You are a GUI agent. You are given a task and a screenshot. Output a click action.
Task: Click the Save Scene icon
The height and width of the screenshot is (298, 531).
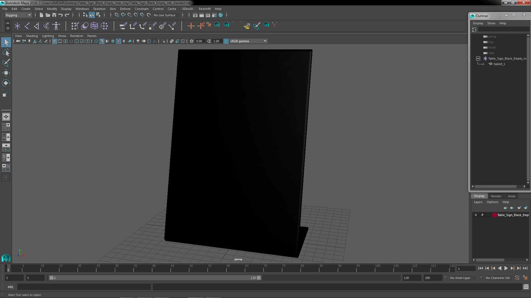[54, 15]
